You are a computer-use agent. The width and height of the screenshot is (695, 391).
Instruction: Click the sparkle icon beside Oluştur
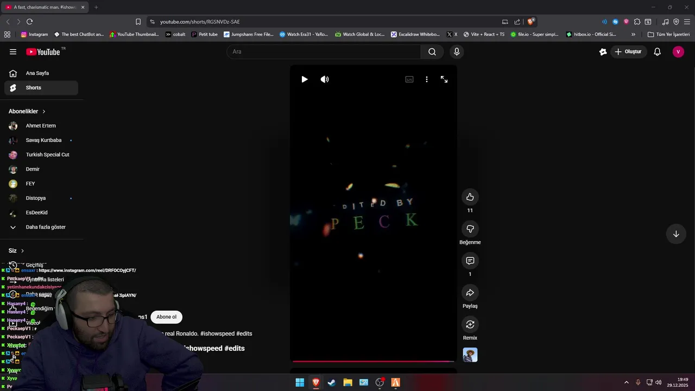(x=603, y=52)
